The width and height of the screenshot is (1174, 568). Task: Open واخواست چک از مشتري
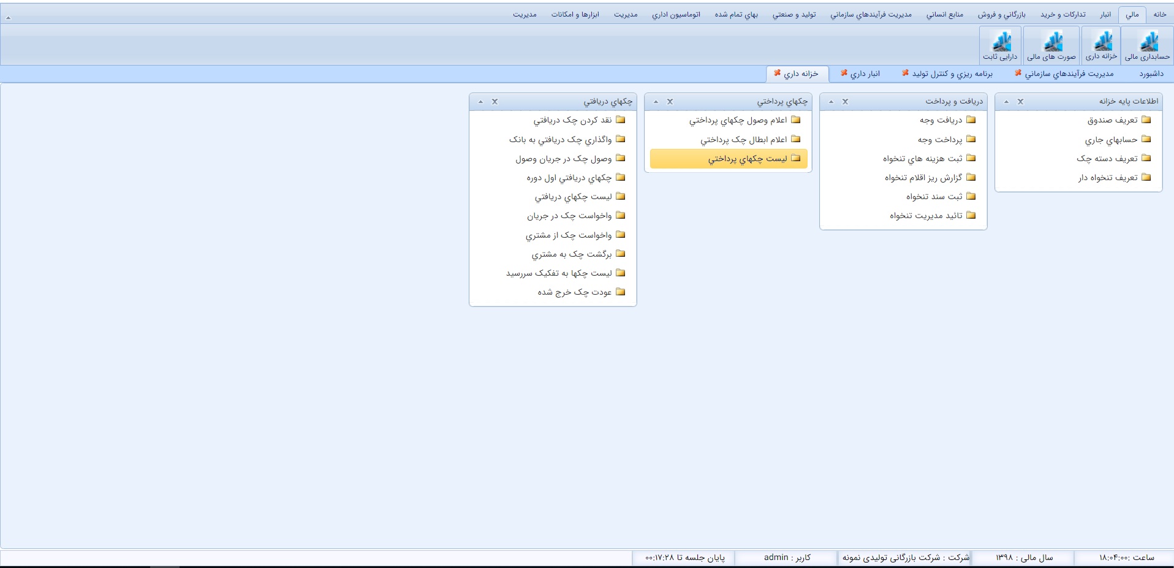coord(569,235)
